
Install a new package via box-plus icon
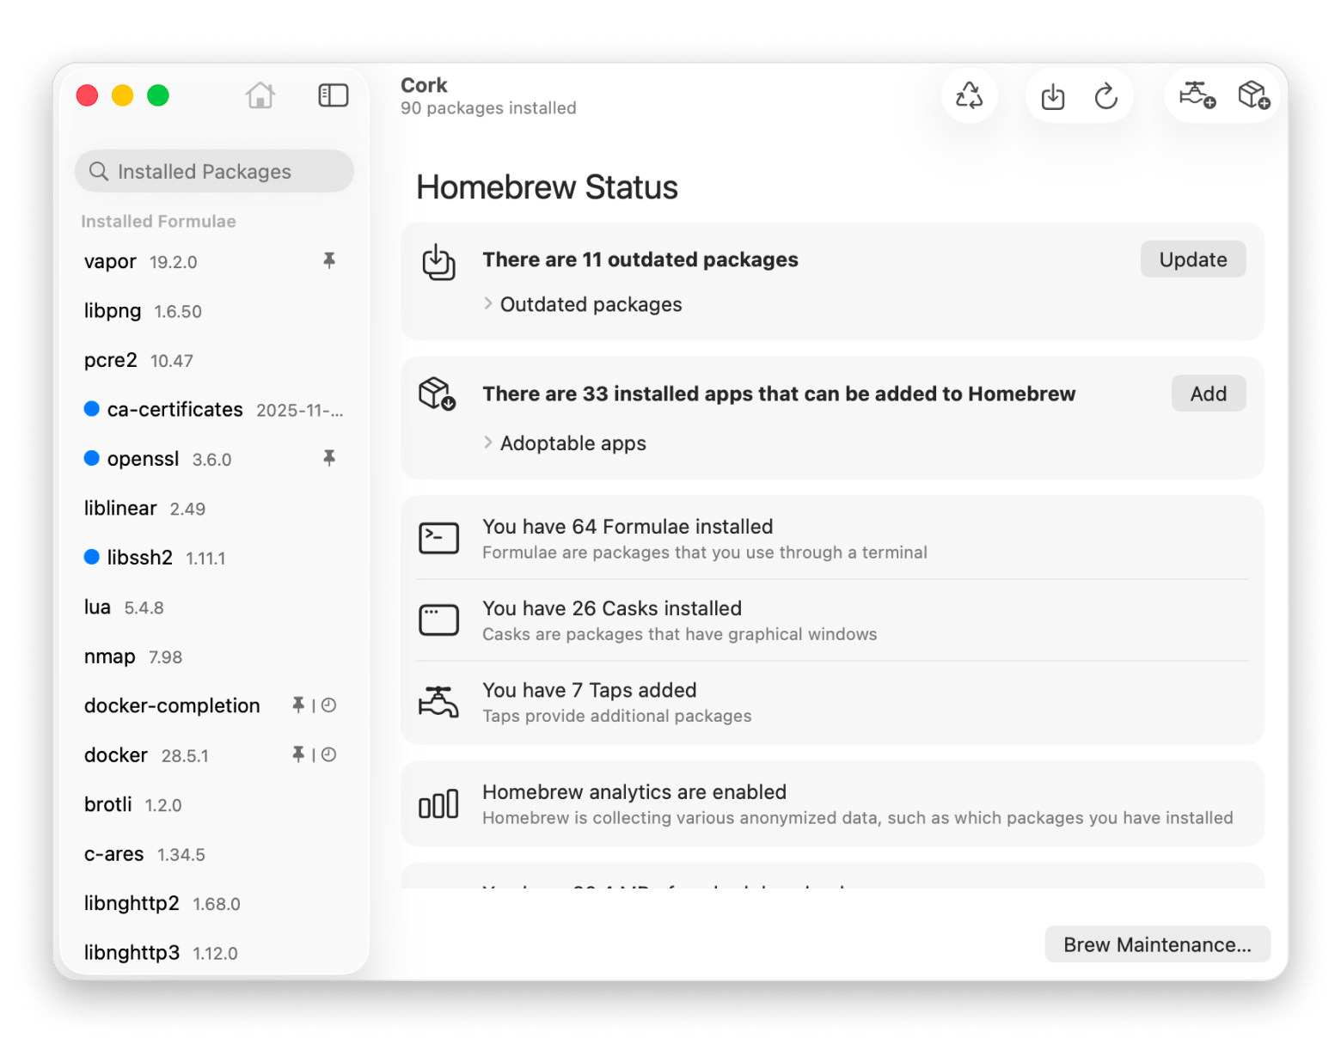(x=1253, y=95)
